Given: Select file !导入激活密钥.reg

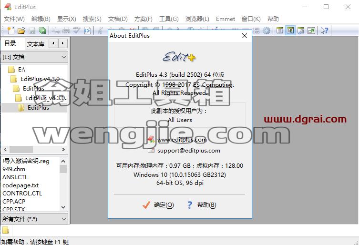Looking at the screenshot, I should pyautogui.click(x=26, y=161).
